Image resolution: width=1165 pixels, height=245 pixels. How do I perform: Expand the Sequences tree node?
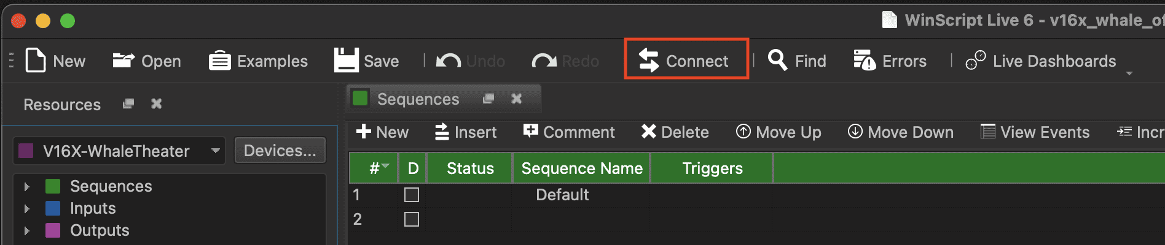(26, 186)
